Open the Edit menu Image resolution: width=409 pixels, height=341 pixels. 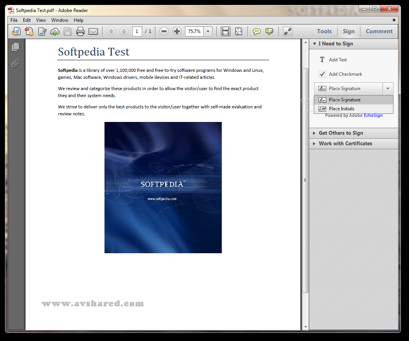26,20
